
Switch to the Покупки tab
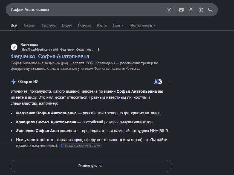pos(29,25)
